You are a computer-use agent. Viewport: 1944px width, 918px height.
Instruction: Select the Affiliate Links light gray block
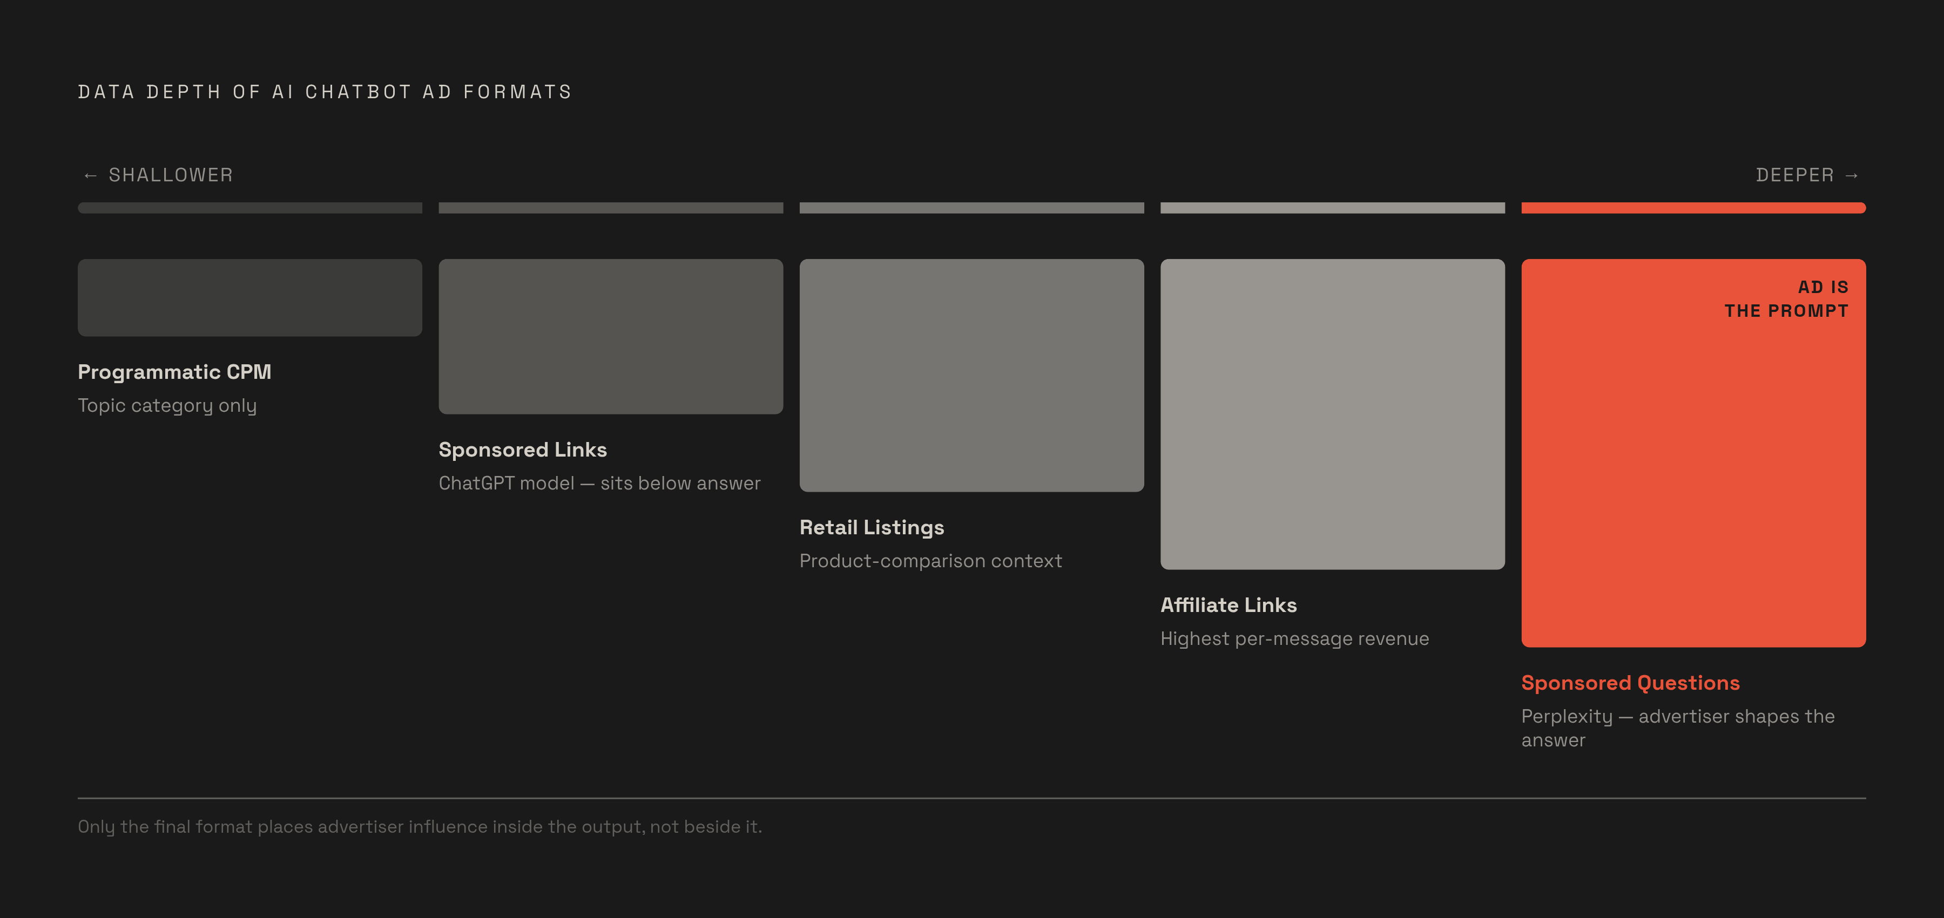point(1333,414)
